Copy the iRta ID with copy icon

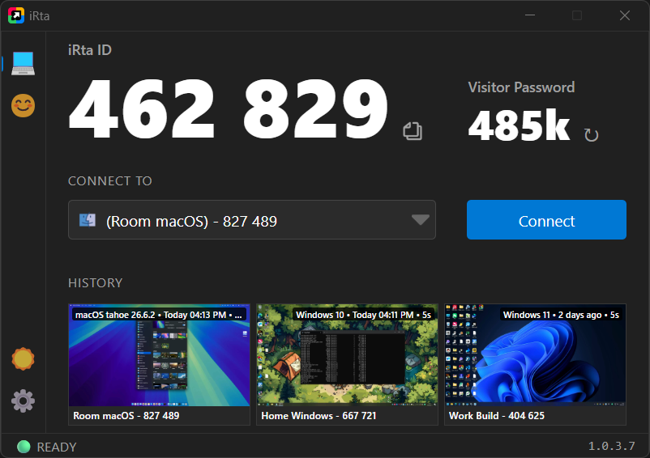413,131
